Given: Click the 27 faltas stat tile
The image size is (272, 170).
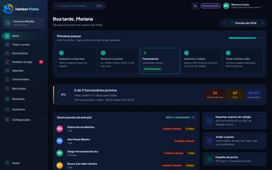Looking at the screenshot, I should click(235, 95).
